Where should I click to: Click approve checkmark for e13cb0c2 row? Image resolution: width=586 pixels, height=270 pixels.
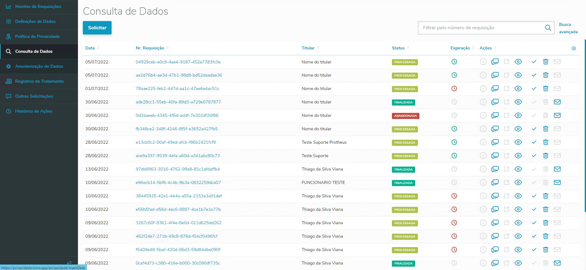pyautogui.click(x=534, y=142)
